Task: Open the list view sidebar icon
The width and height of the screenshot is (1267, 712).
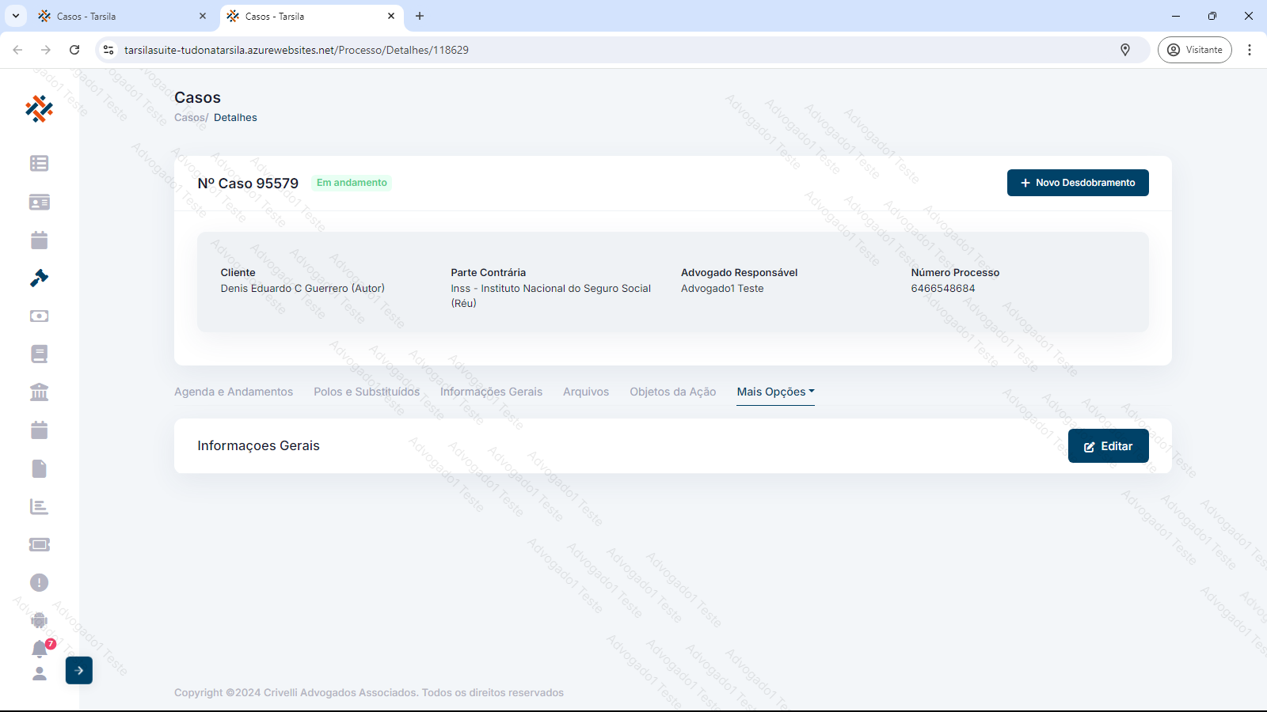Action: [x=39, y=163]
